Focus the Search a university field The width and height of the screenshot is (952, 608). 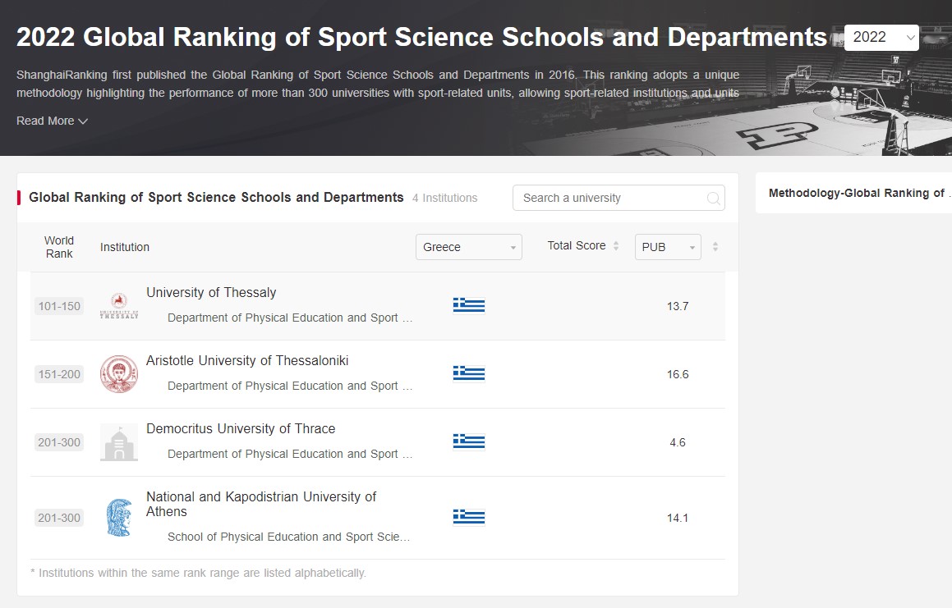click(x=619, y=198)
